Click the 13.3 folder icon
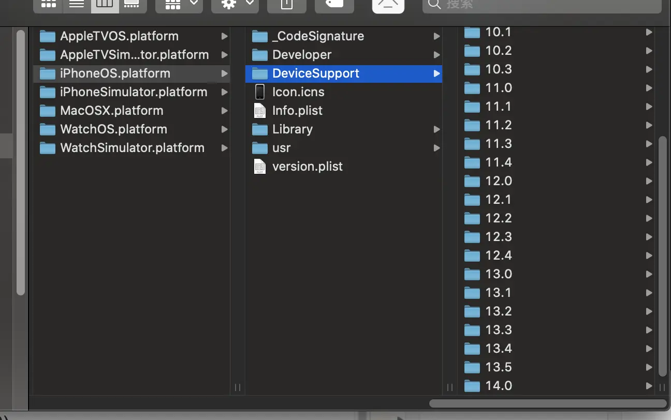671x420 pixels. [472, 330]
